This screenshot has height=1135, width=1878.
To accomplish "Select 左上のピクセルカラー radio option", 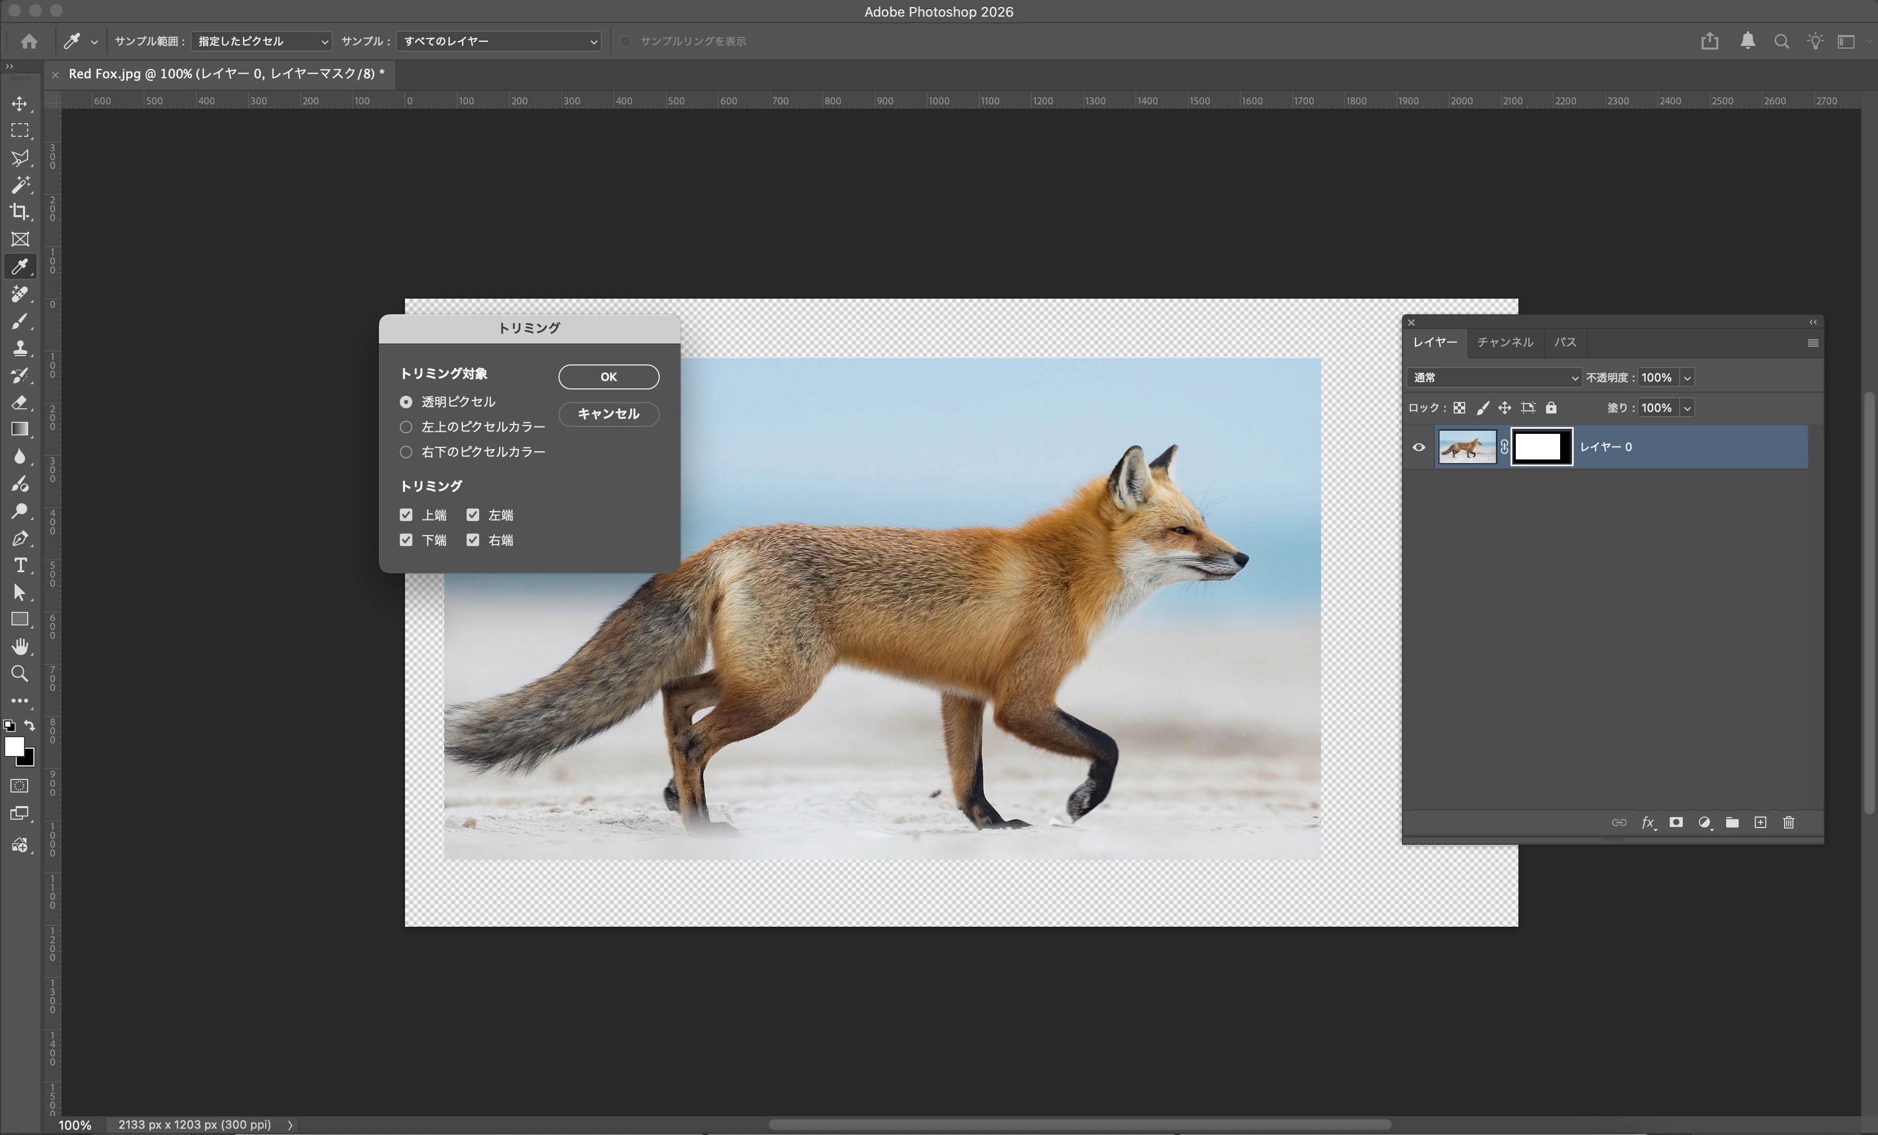I will (x=406, y=427).
